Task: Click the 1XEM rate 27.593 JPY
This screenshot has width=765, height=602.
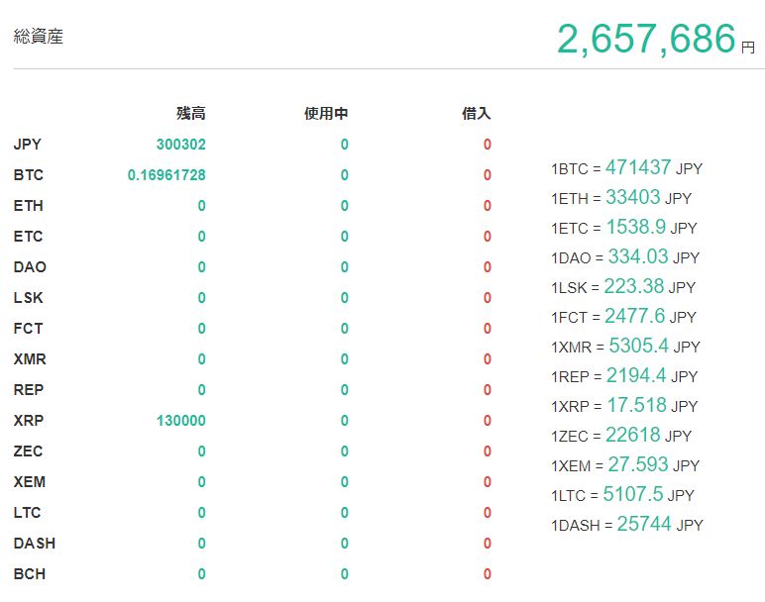Action: (x=637, y=465)
